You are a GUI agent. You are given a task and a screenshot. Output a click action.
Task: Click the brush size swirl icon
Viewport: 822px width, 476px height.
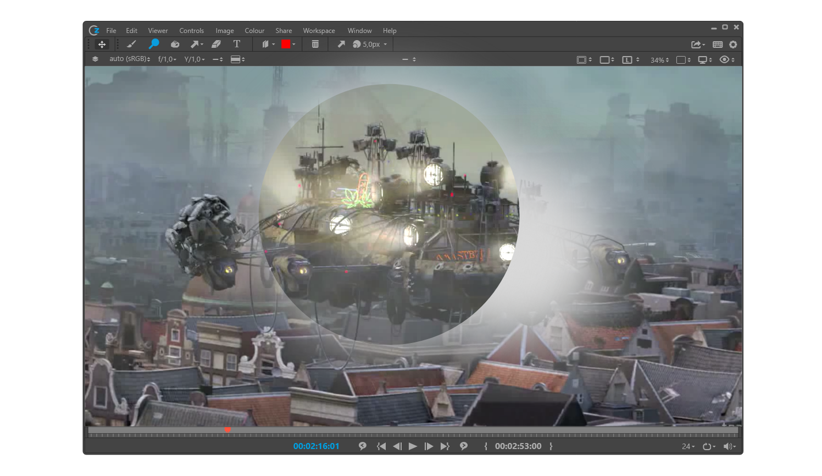357,44
